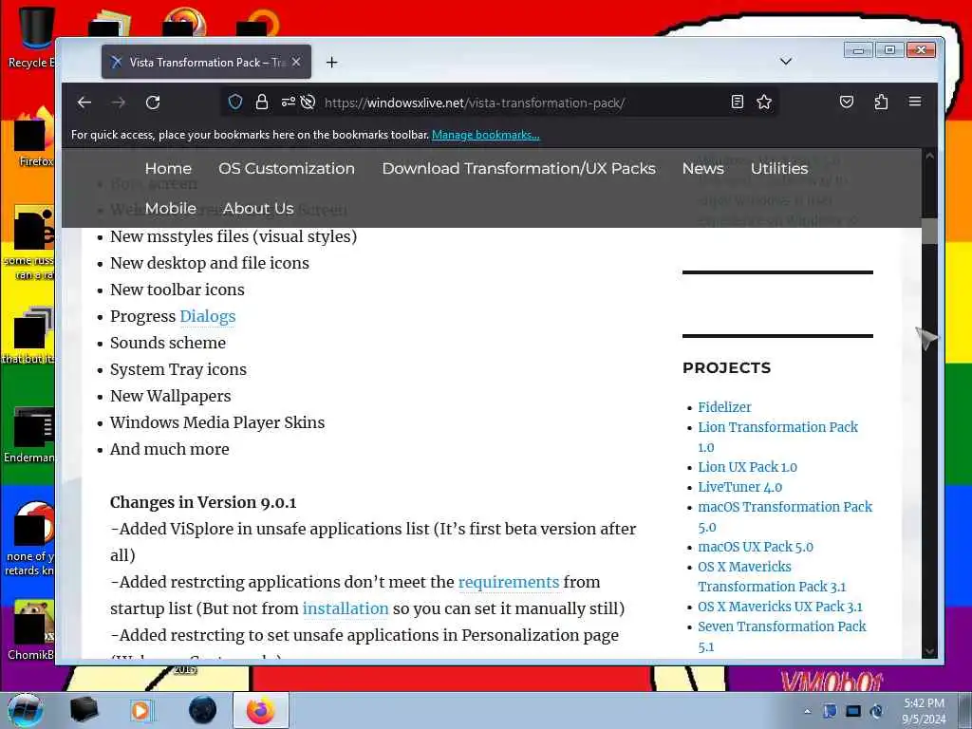Image resolution: width=972 pixels, height=729 pixels.
Task: Click the network icon in system tray
Action: (853, 711)
